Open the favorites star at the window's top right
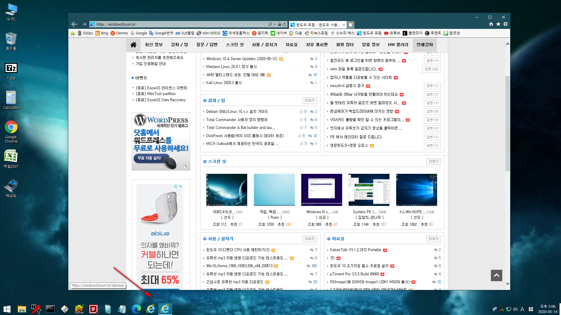Screen dimensions: 561x315 498,24
